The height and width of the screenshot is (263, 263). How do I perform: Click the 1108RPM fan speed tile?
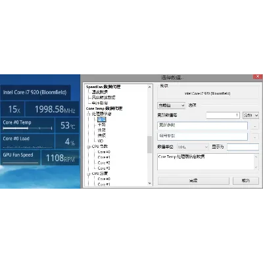point(60,158)
